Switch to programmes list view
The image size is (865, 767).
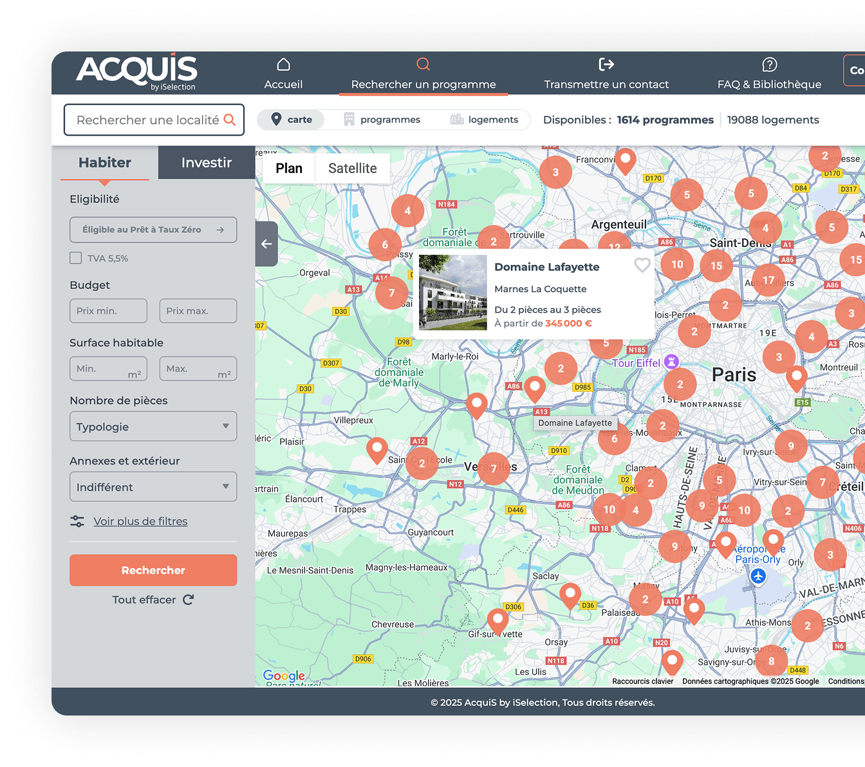pyautogui.click(x=382, y=120)
